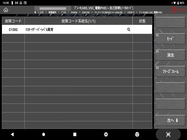Tap the keyhole notification icon in status bar
187x140 pixels.
click(x=12, y=3)
